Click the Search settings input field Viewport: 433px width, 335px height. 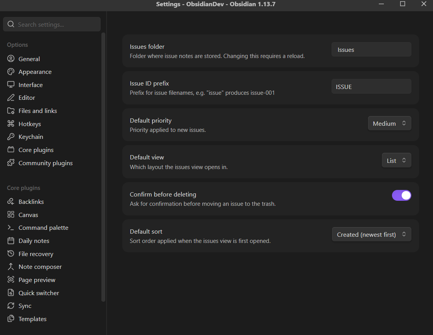pyautogui.click(x=51, y=24)
